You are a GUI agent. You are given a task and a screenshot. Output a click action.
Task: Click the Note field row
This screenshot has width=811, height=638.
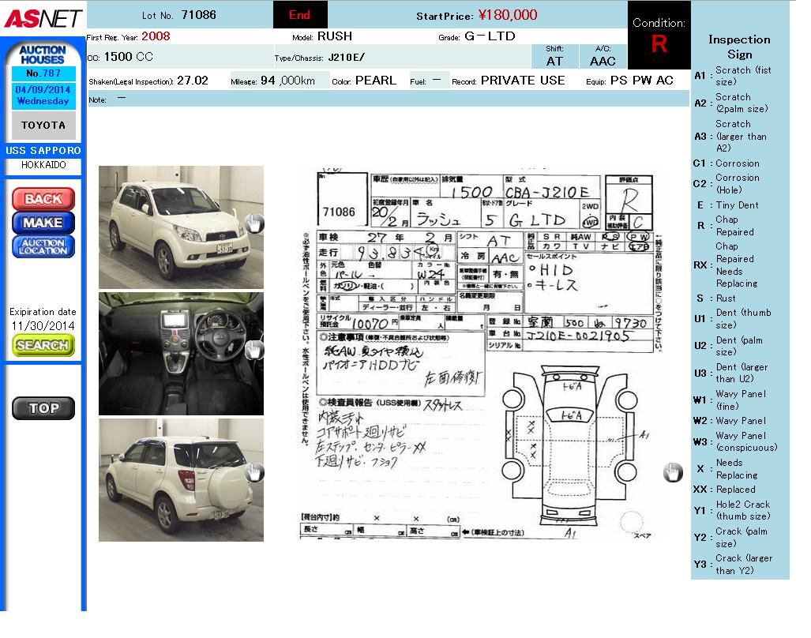click(388, 99)
